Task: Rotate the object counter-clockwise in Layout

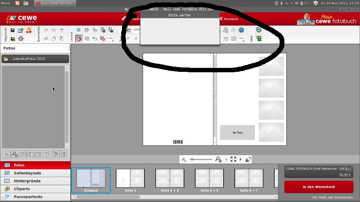Action: click(x=87, y=30)
